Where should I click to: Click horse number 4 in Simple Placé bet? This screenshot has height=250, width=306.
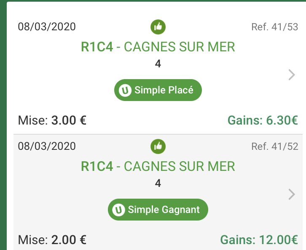click(x=158, y=64)
